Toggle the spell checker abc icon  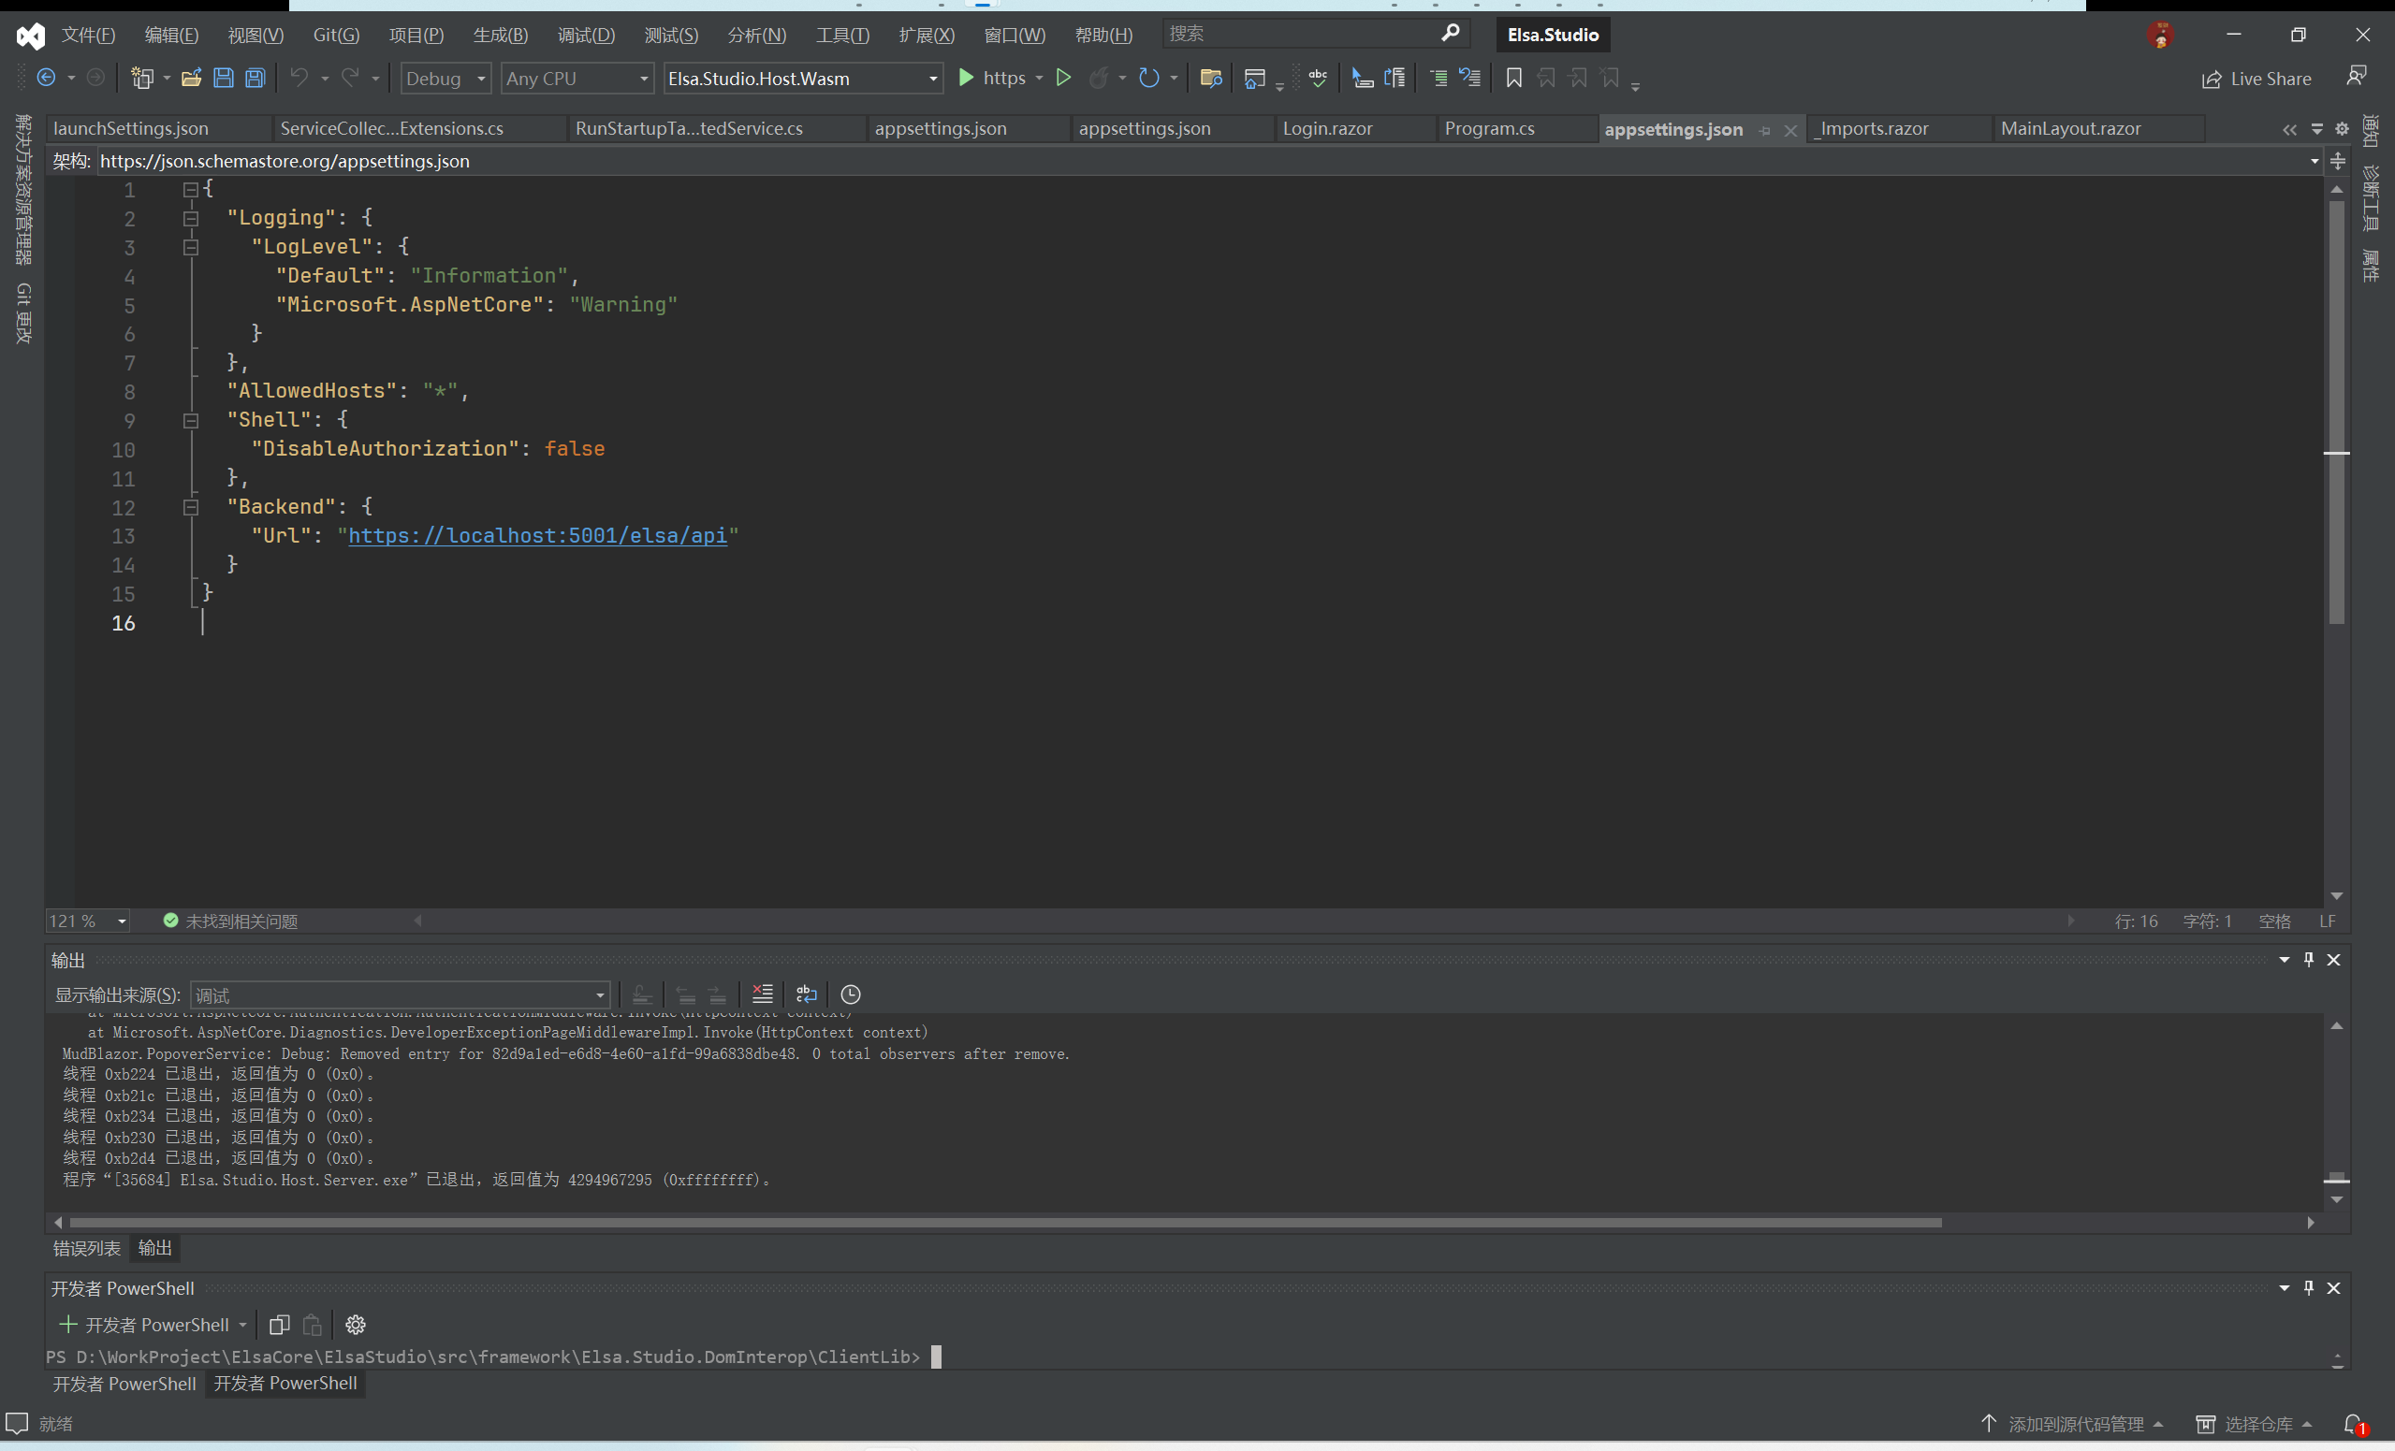tap(1318, 78)
